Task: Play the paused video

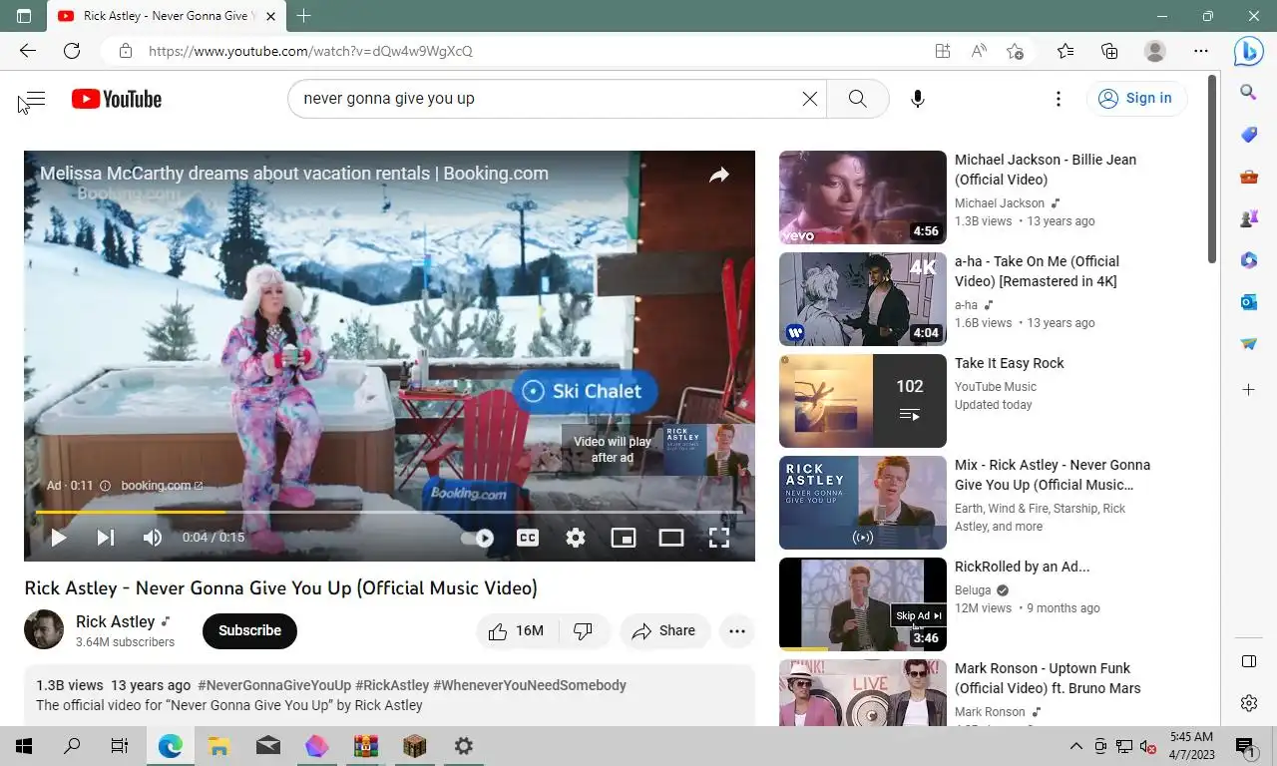Action: (x=58, y=538)
